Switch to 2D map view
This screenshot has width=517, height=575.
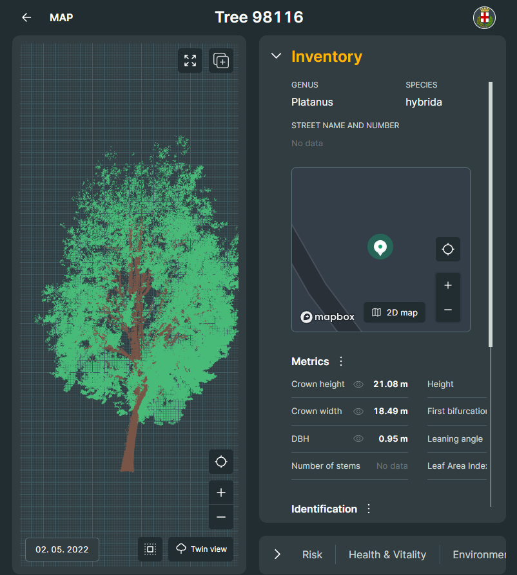pyautogui.click(x=395, y=312)
